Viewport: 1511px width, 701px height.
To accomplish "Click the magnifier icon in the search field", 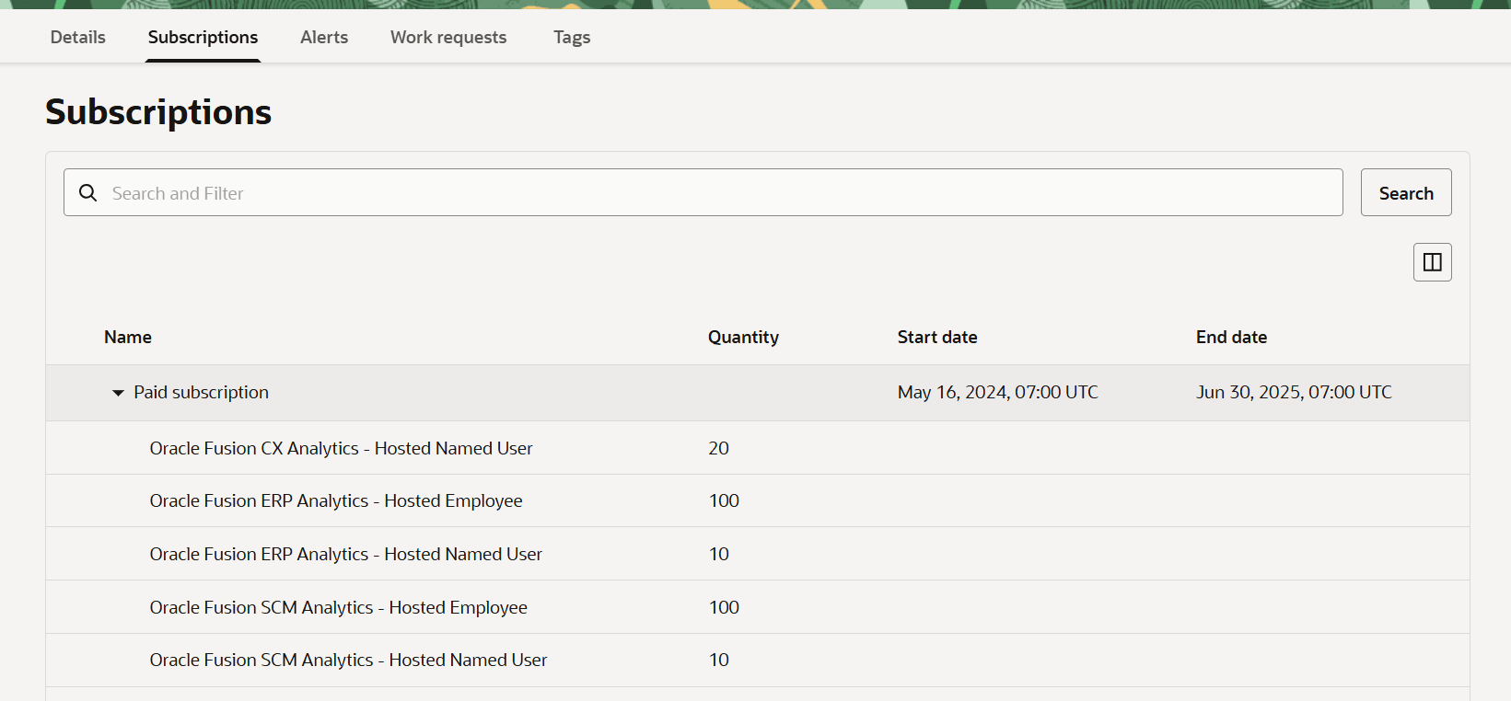I will pyautogui.click(x=88, y=193).
